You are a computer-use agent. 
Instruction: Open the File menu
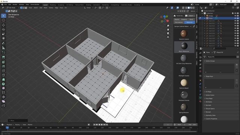coord(6,4)
